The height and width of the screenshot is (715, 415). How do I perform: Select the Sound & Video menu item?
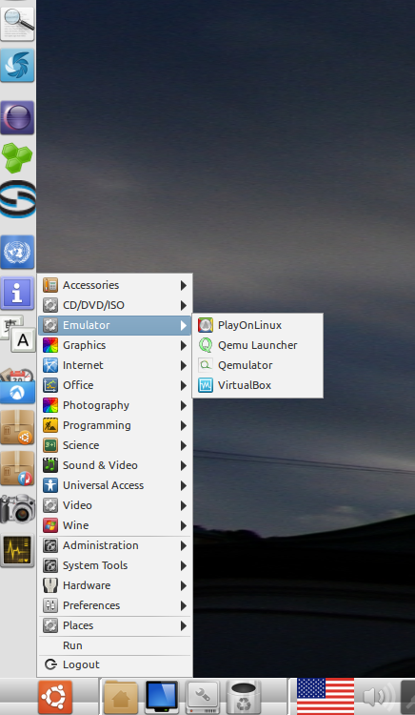tap(114, 465)
